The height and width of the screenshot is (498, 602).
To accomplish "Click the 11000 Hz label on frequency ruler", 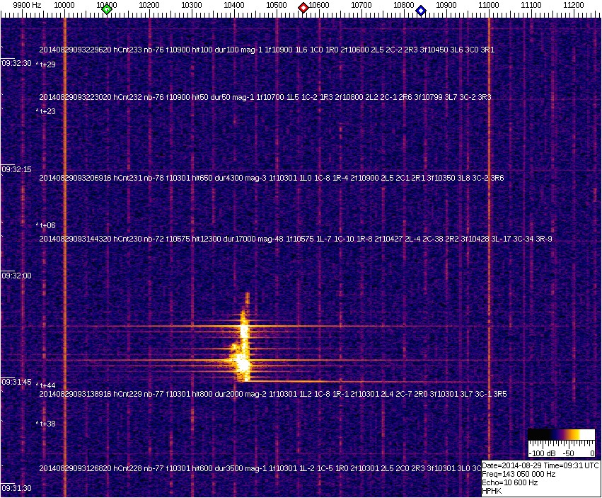I will tap(489, 5).
